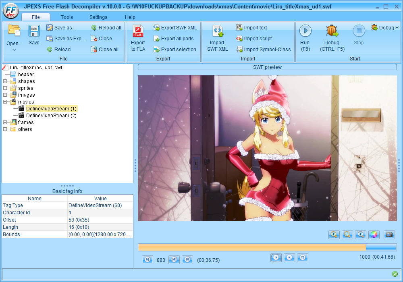Export to FLA using the red icon
The image size is (403, 282).
point(138,31)
